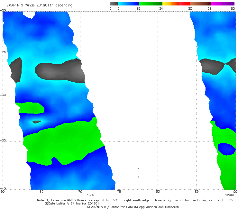Click the swath time label '12:00'
This screenshot has width=238, height=209.
[229, 195]
